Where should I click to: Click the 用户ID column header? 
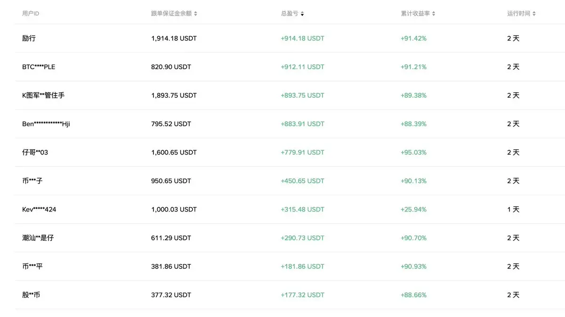coord(31,14)
